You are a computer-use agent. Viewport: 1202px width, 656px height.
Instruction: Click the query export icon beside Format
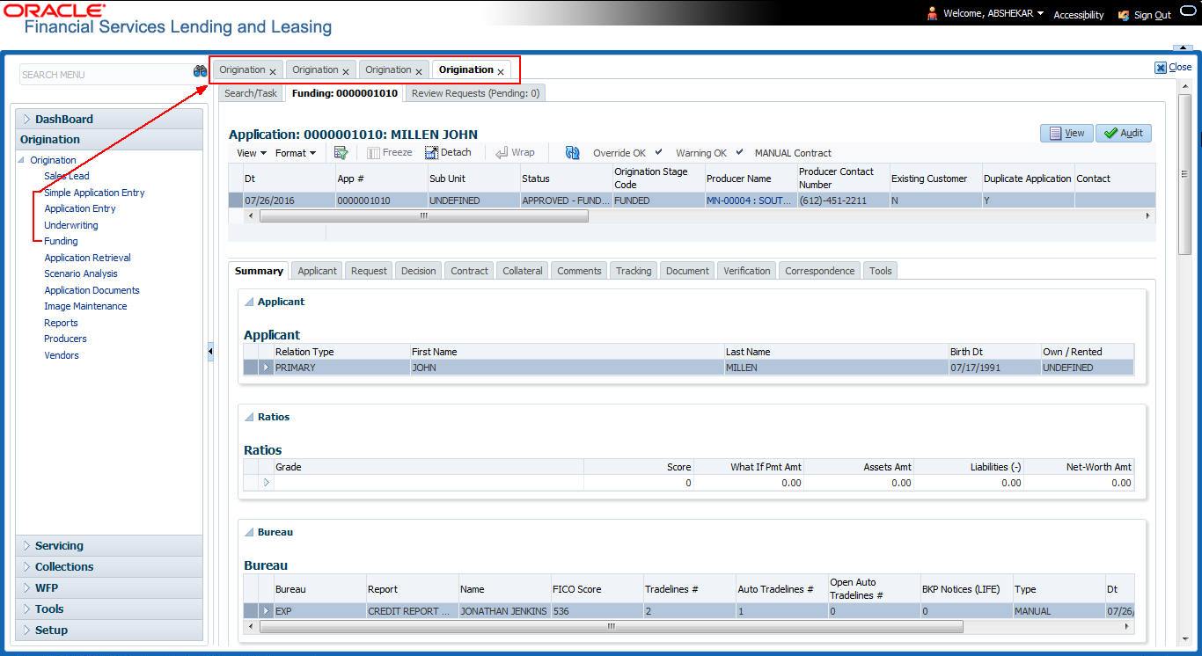coord(341,153)
